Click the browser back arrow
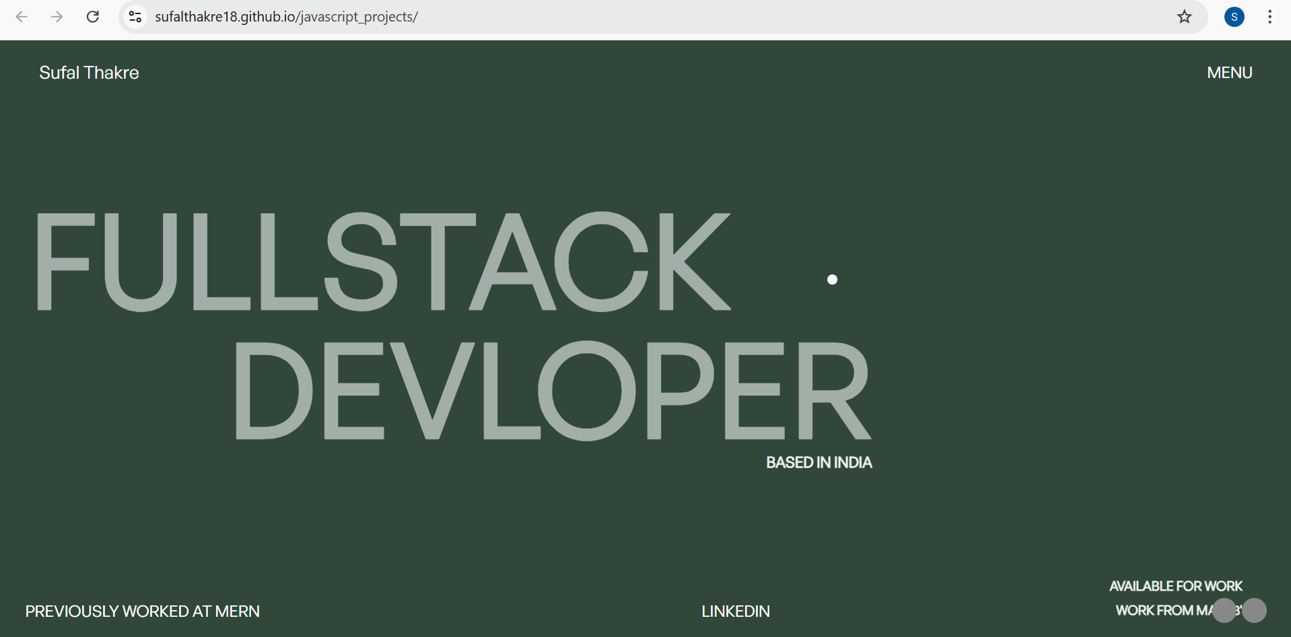The image size is (1291, 637). 22,17
